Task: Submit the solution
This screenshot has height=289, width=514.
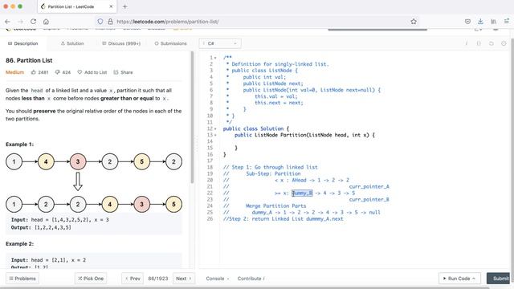Action: coord(498,279)
